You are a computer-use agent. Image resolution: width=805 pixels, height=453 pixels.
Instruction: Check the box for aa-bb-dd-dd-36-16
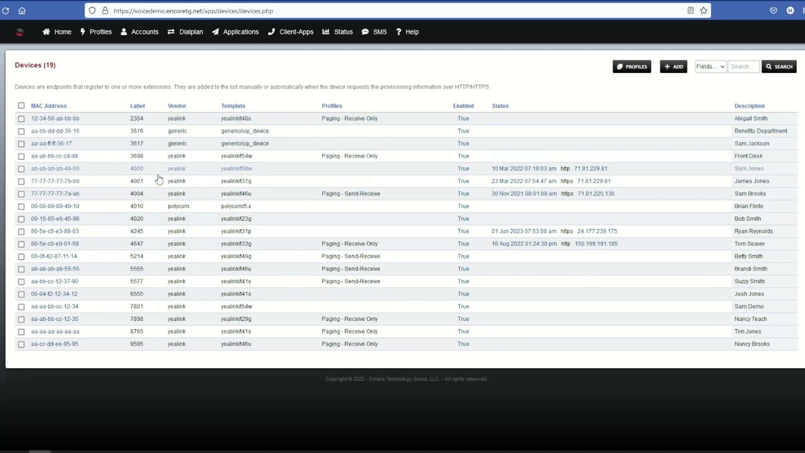(x=21, y=131)
